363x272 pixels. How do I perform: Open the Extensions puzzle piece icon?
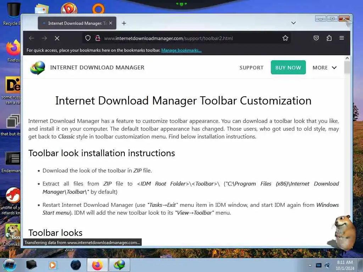pos(329,38)
